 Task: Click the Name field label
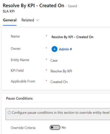coord(15,36)
